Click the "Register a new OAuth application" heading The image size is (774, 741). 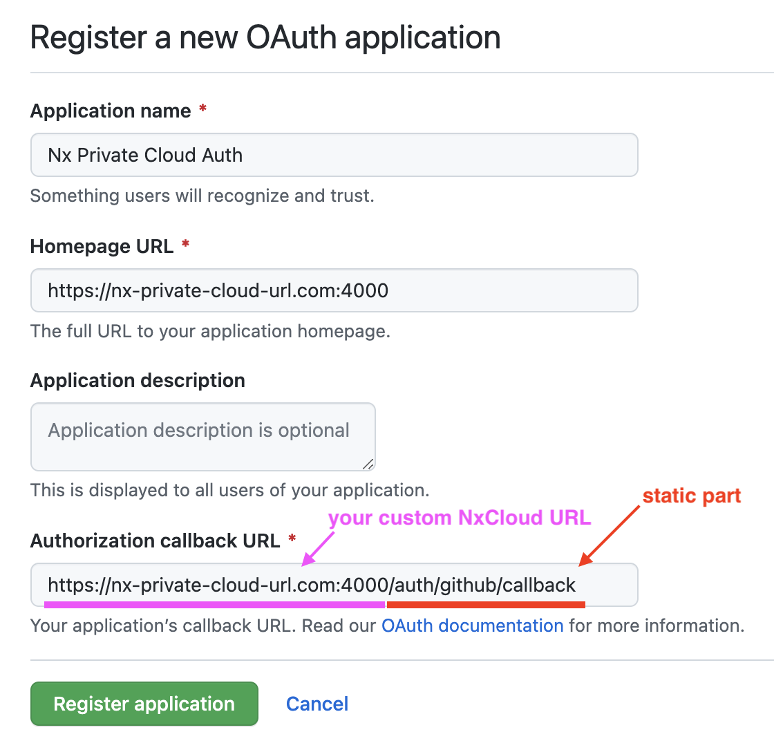[265, 37]
